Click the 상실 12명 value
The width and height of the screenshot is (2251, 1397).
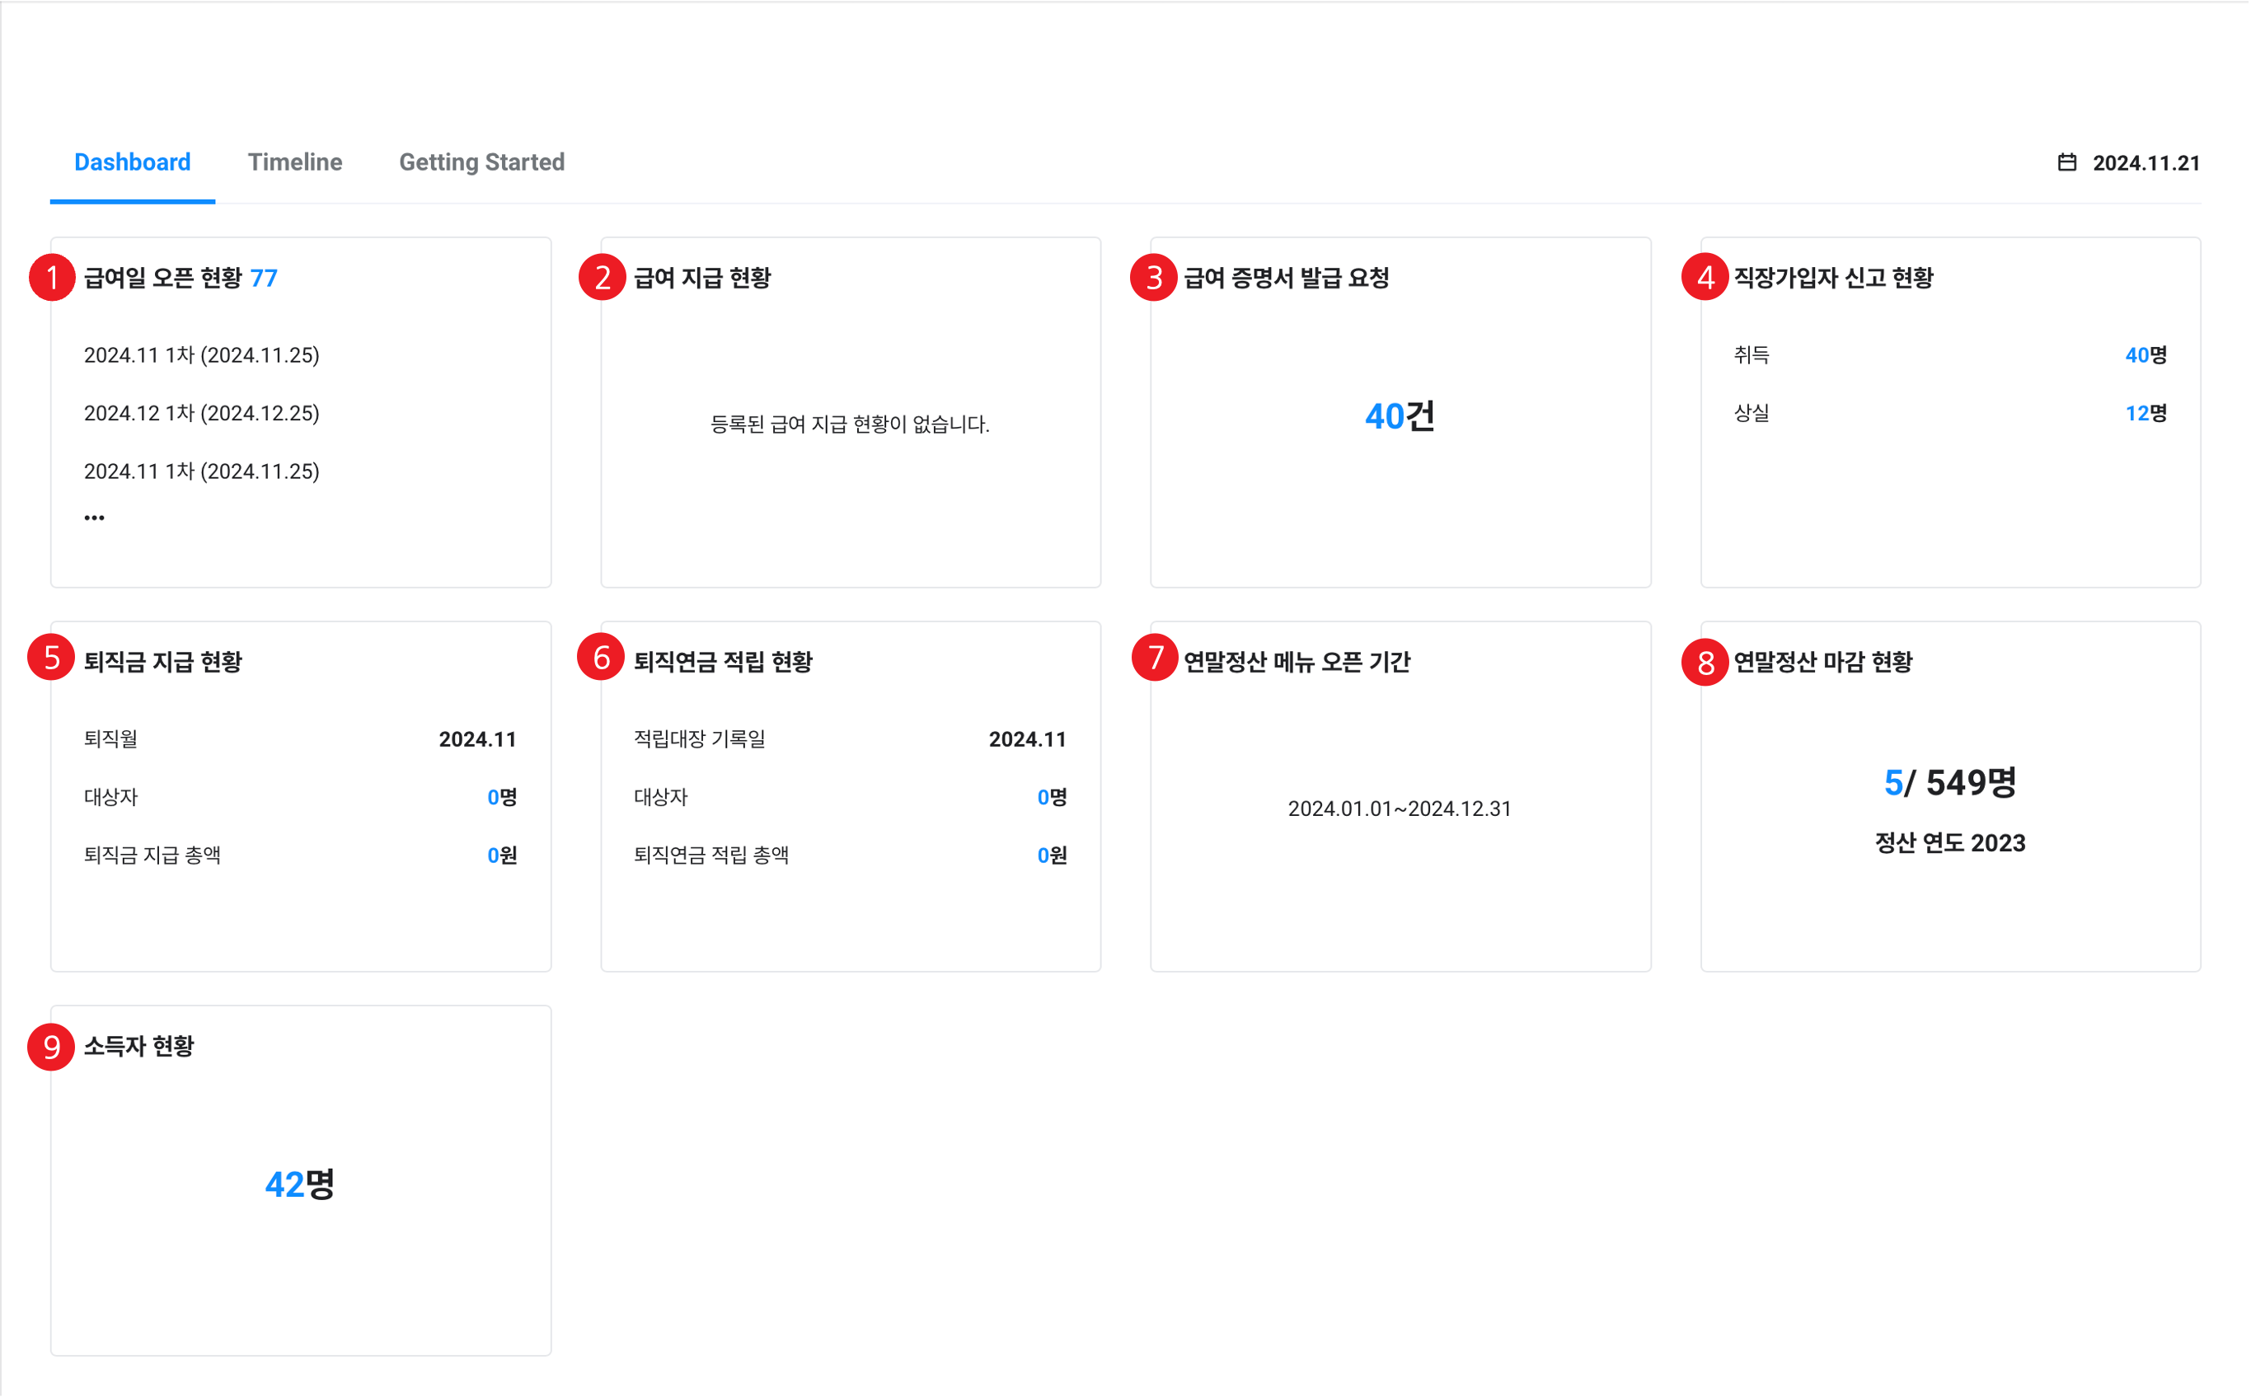2145,413
